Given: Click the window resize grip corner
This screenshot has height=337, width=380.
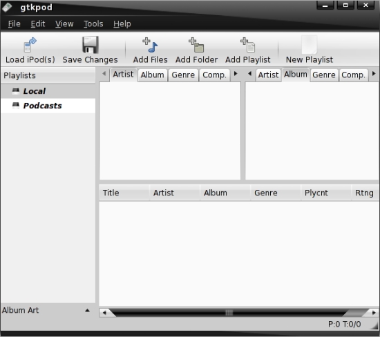Looking at the screenshot, I should click(x=374, y=326).
